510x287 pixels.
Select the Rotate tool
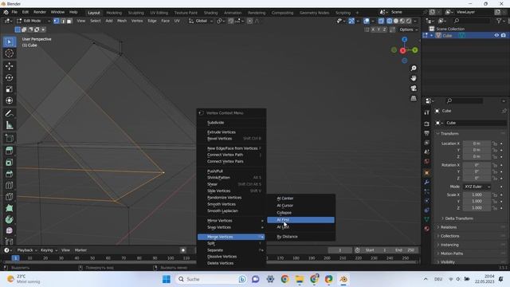click(9, 77)
